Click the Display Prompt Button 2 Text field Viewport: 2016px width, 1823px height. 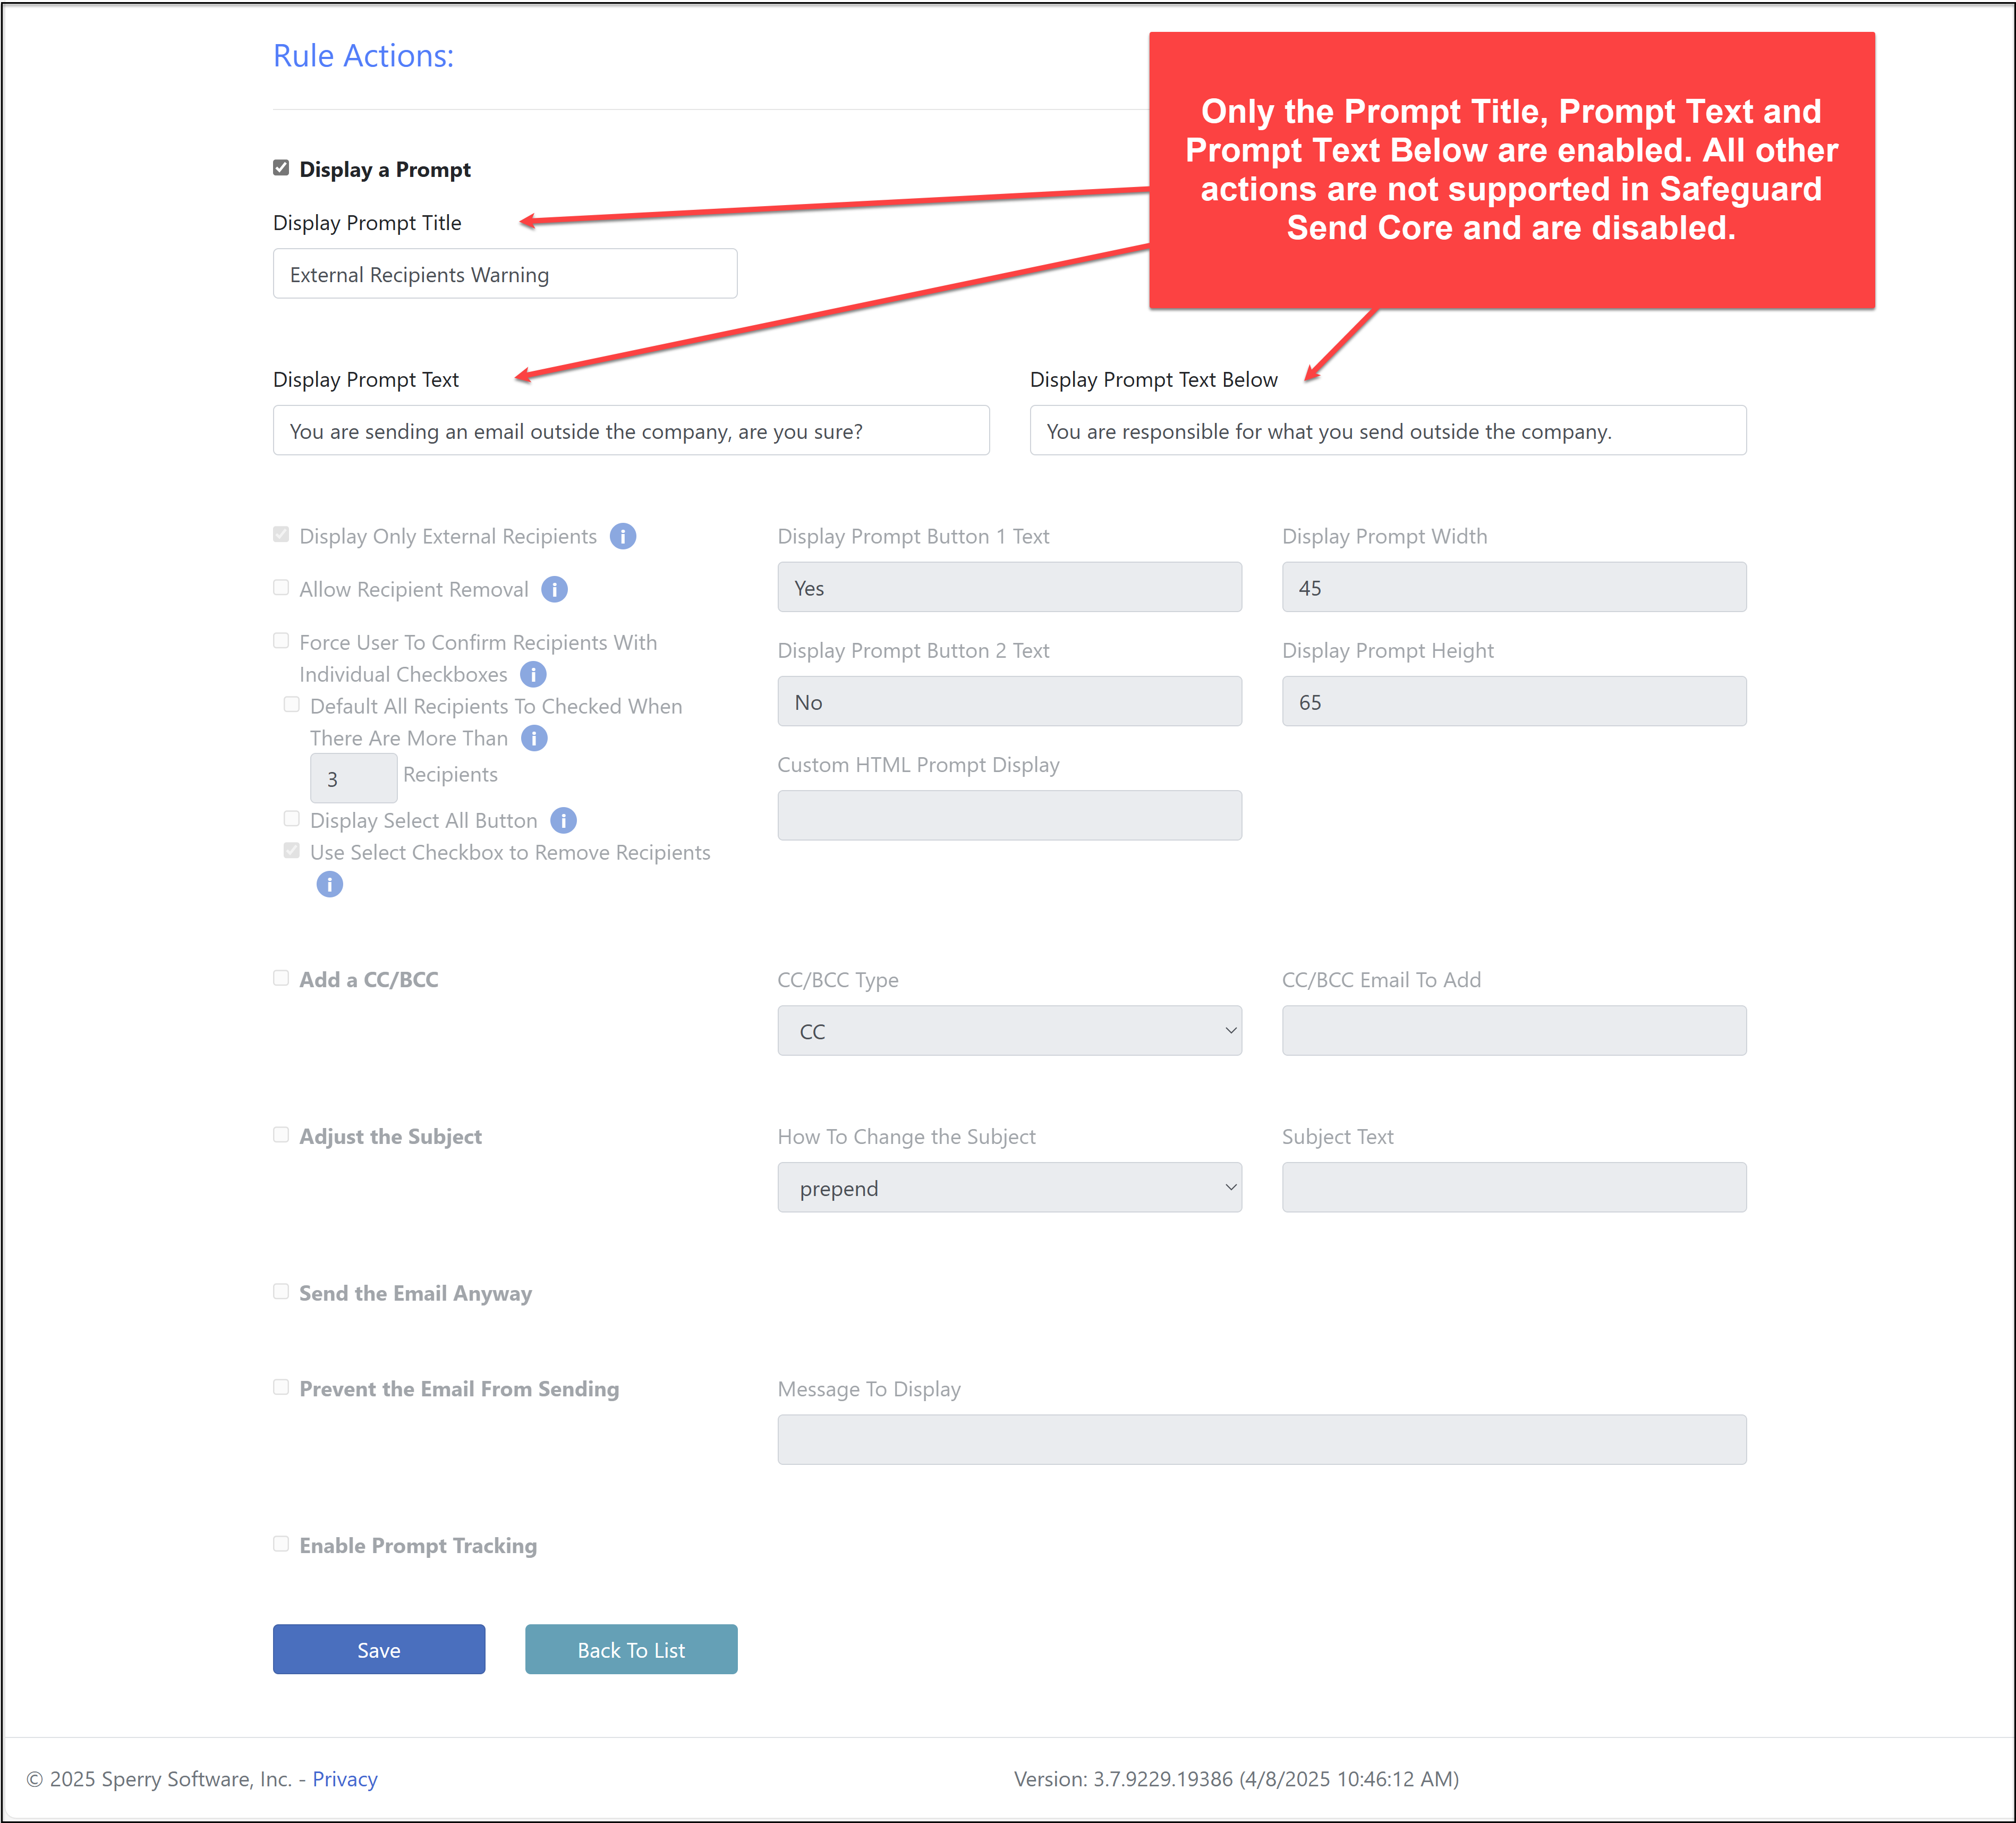(1010, 702)
